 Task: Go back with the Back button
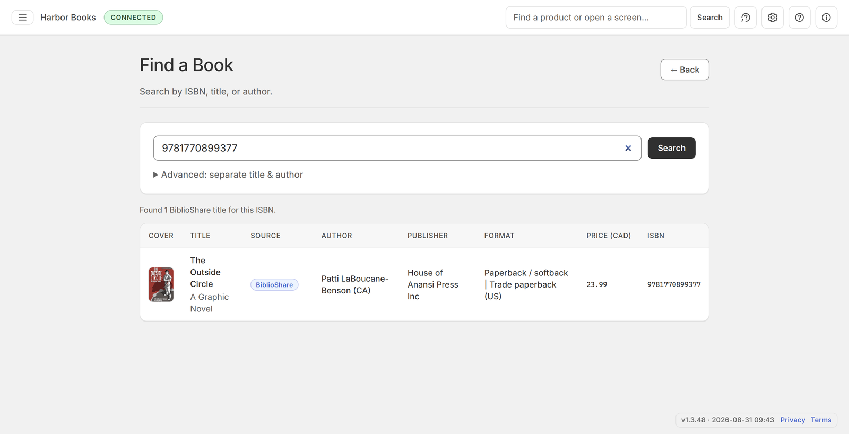pyautogui.click(x=685, y=70)
